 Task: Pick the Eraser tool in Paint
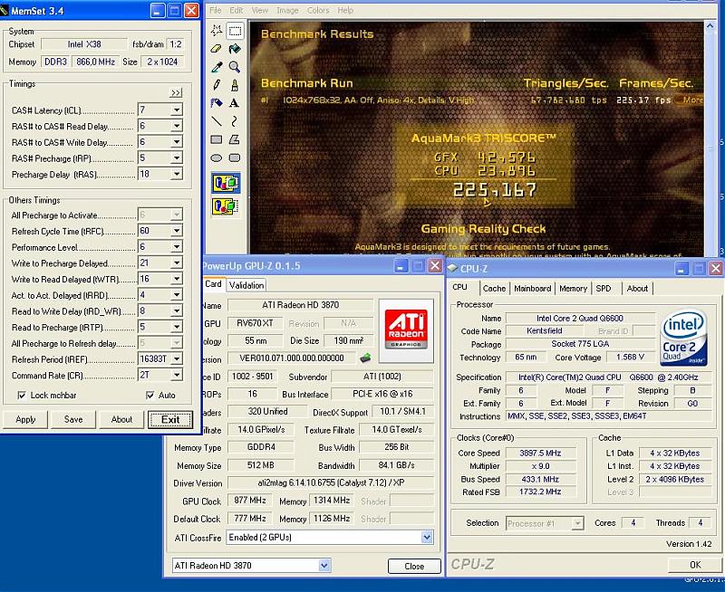[x=217, y=49]
